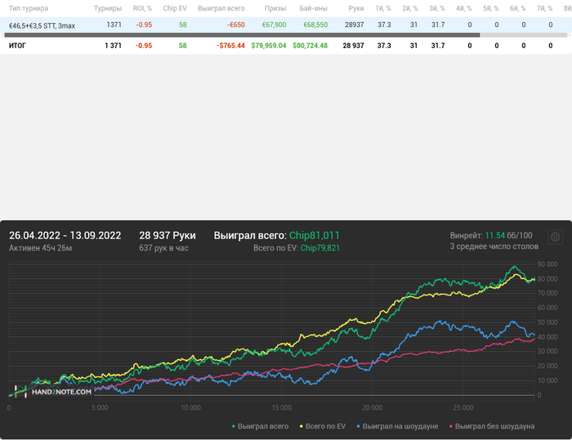
Task: Click the '28 937 Руки' graph heading
Action: [168, 235]
